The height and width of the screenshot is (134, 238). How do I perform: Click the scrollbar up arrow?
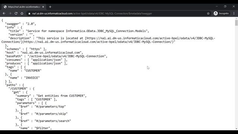pyautogui.click(x=237, y=18)
